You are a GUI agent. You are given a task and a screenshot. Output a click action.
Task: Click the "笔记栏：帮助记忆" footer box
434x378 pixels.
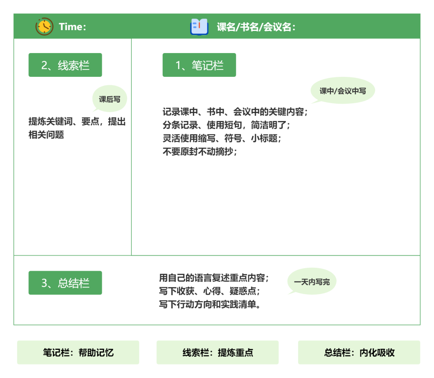(x=78, y=353)
